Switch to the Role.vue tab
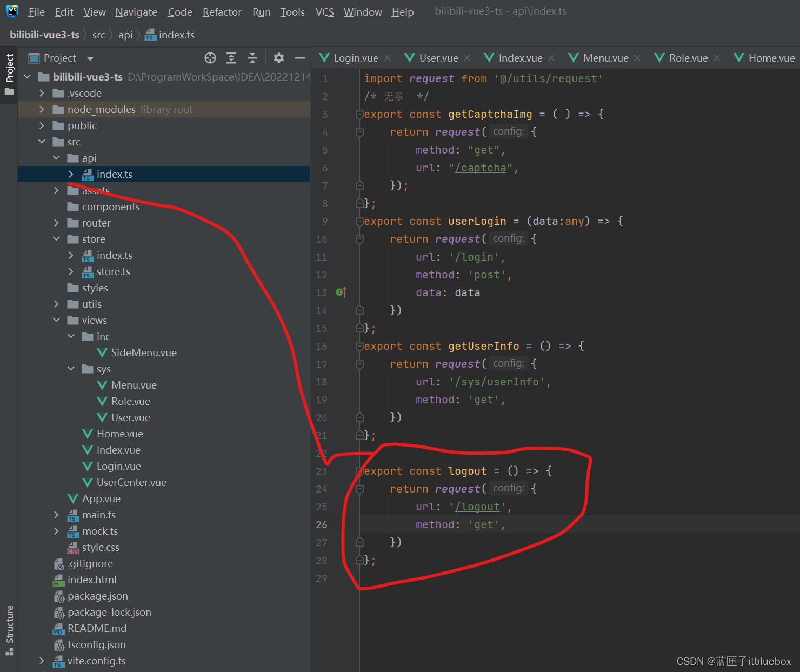The width and height of the screenshot is (800, 672). click(x=688, y=58)
